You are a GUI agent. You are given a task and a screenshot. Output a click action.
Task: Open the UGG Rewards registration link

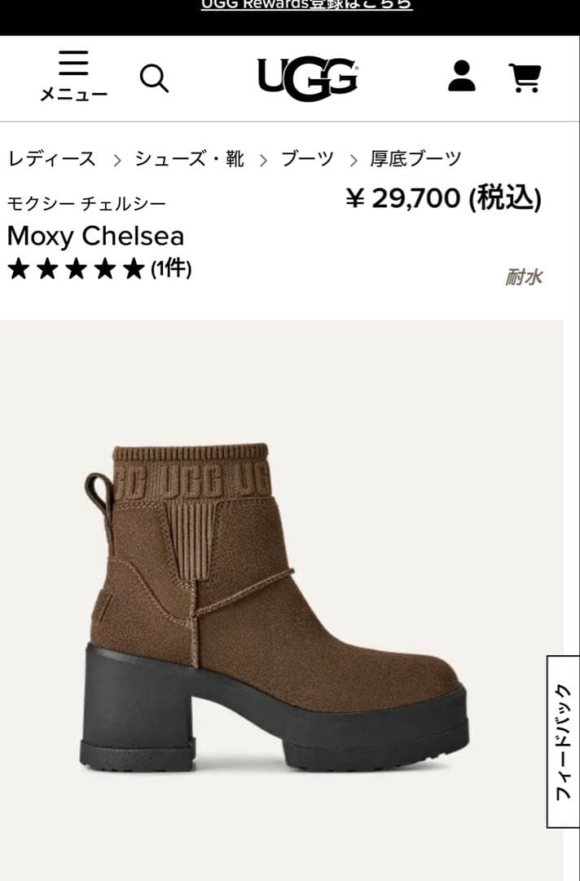[x=306, y=5]
